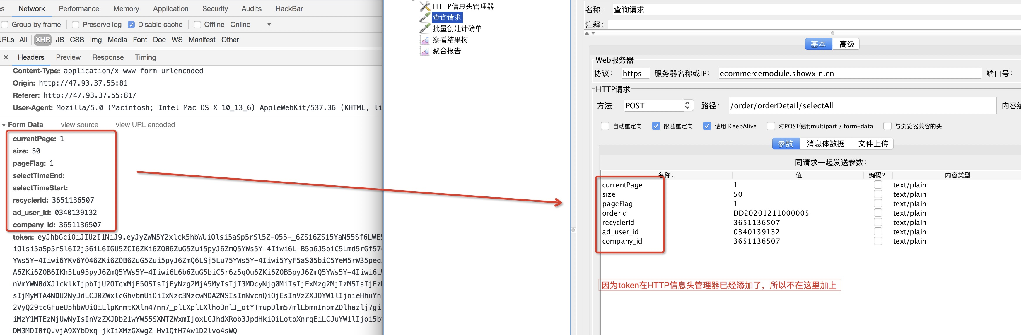Click the view URL encoded link
This screenshot has height=335, width=1021.
pyautogui.click(x=145, y=124)
